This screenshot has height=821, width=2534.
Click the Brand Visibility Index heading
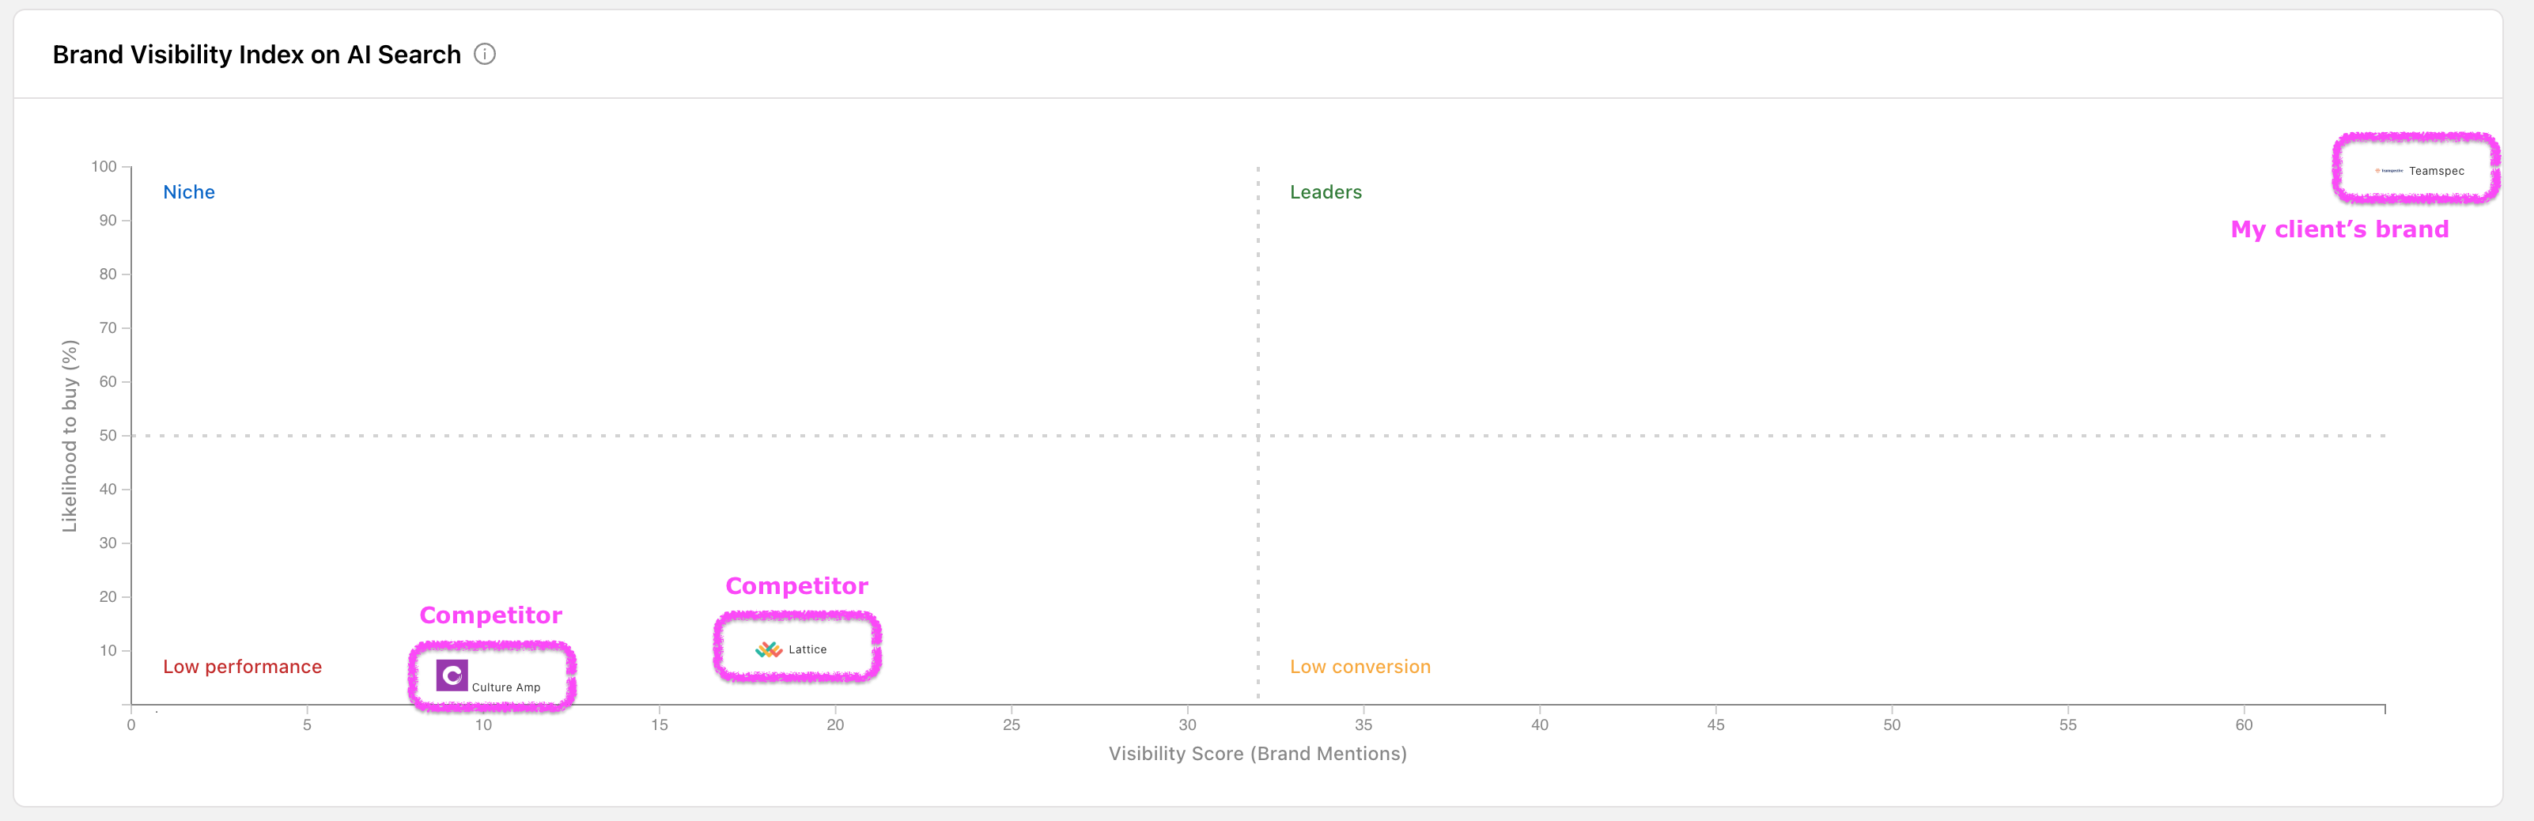[257, 55]
